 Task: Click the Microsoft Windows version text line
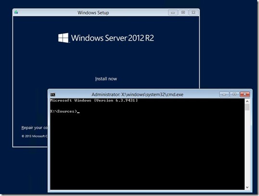tap(94, 100)
